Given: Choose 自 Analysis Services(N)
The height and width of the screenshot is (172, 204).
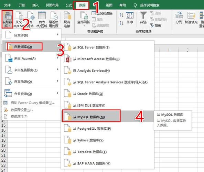Looking at the screenshot, I should click(108, 71).
